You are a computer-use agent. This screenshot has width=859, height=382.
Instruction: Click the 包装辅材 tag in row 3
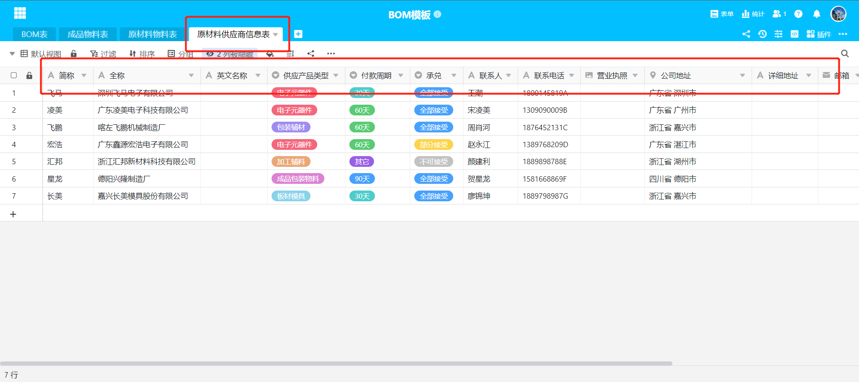(x=291, y=127)
